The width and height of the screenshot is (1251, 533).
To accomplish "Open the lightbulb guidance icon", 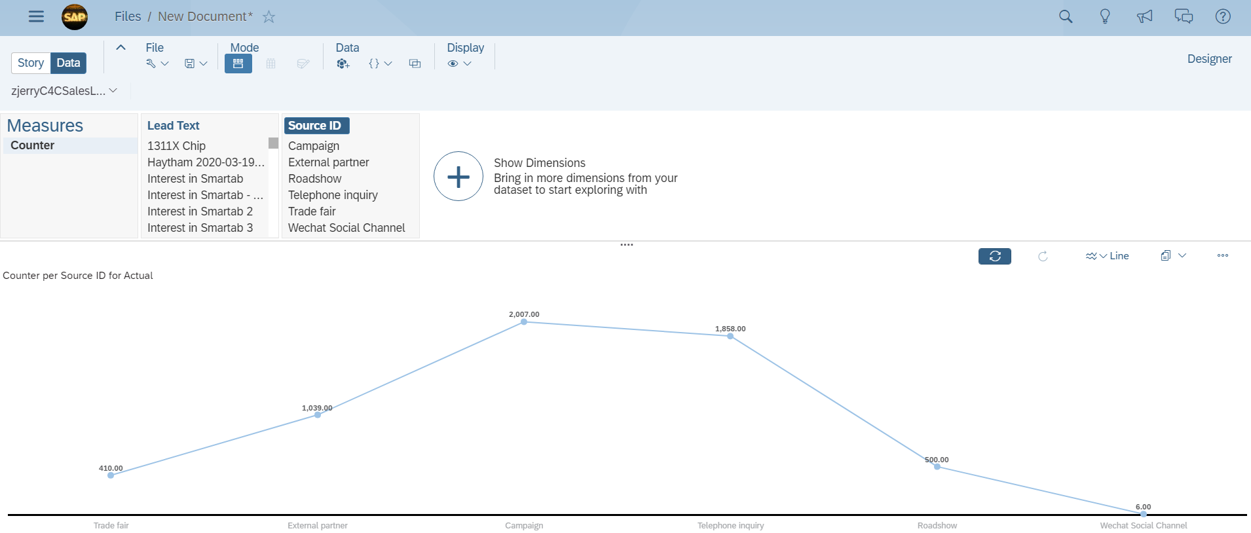I will (1105, 16).
